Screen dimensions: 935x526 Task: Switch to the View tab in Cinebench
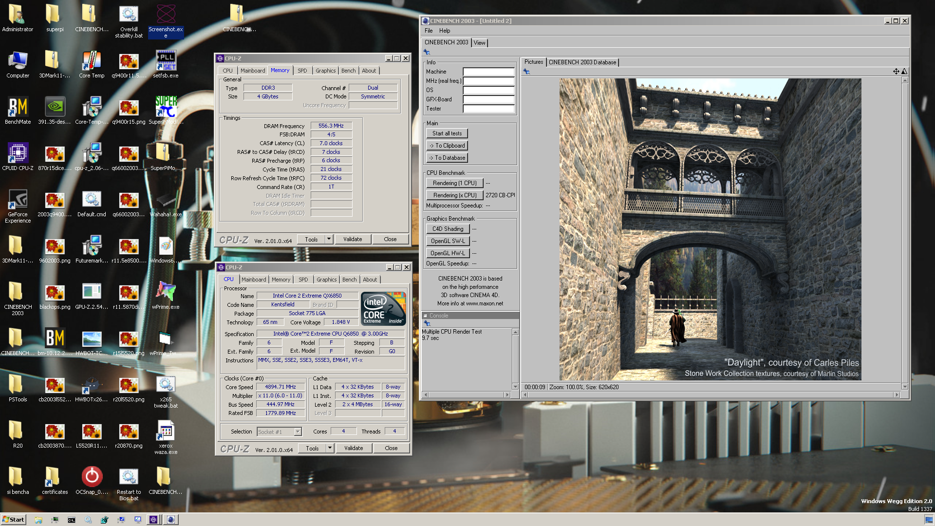pyautogui.click(x=480, y=43)
